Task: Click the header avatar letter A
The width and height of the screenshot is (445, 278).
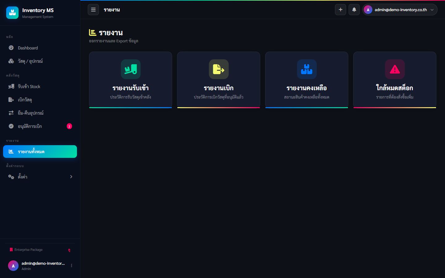Action: tap(368, 10)
